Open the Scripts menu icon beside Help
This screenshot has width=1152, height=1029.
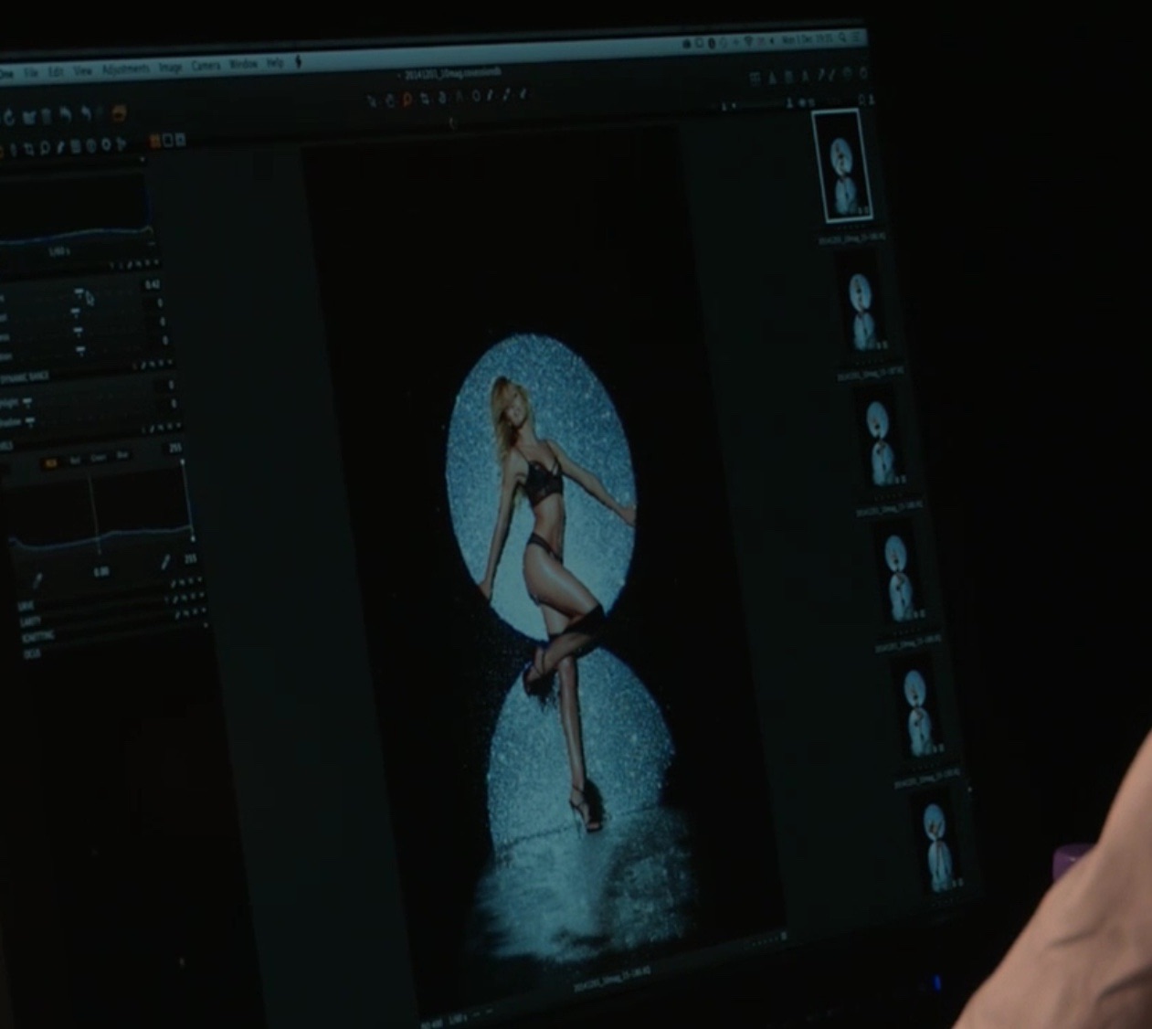298,62
